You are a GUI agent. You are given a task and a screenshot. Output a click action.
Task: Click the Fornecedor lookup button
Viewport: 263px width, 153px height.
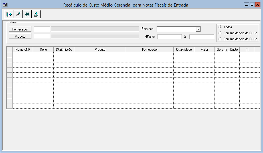coord(20,29)
